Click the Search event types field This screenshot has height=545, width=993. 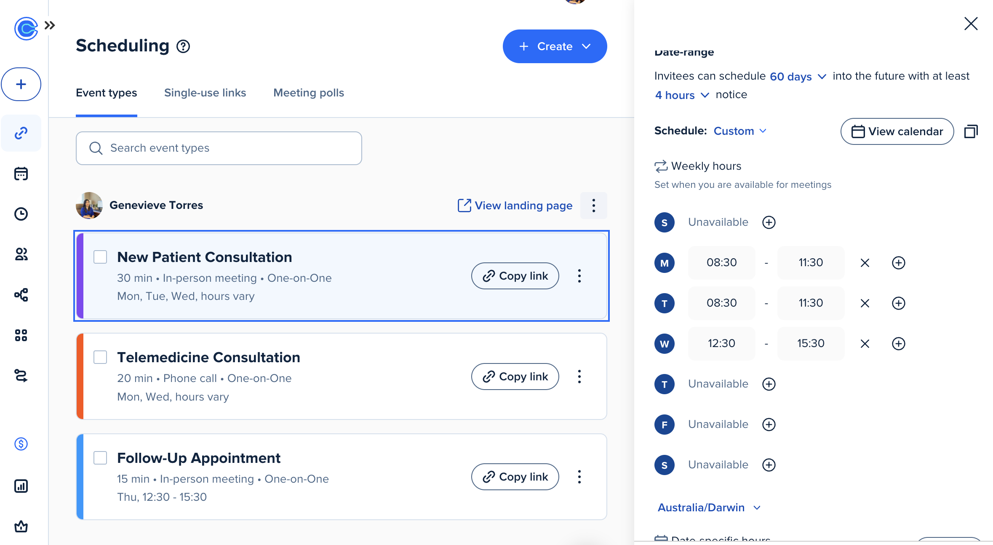(x=219, y=148)
